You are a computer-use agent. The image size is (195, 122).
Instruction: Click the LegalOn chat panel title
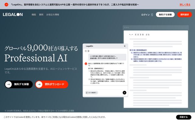tap(89, 46)
